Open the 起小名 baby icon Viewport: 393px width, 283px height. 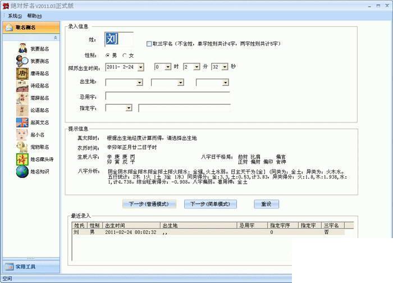22,135
